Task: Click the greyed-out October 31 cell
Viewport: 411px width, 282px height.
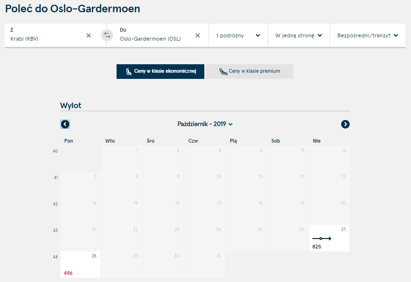Action: 205,265
